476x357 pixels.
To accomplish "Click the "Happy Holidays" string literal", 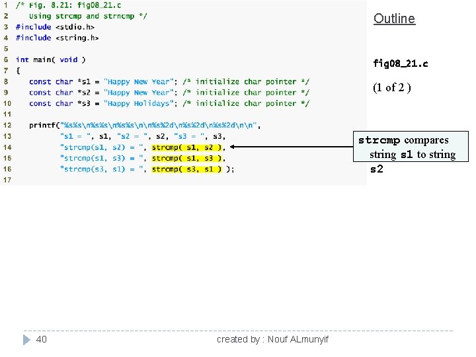I will tap(138, 104).
